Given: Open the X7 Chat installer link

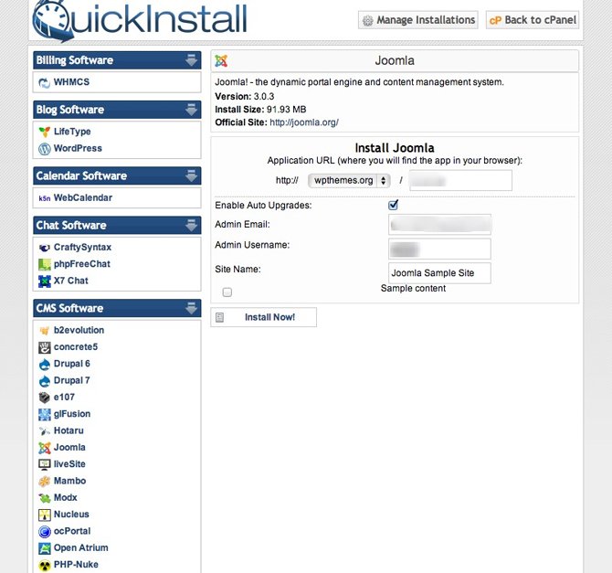Looking at the screenshot, I should [x=71, y=281].
